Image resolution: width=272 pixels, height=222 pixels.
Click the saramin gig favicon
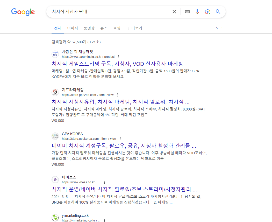tap(55, 54)
